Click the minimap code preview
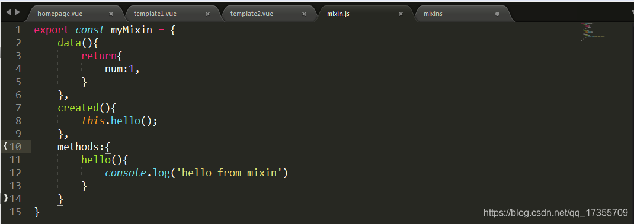The image size is (634, 224). (x=593, y=32)
